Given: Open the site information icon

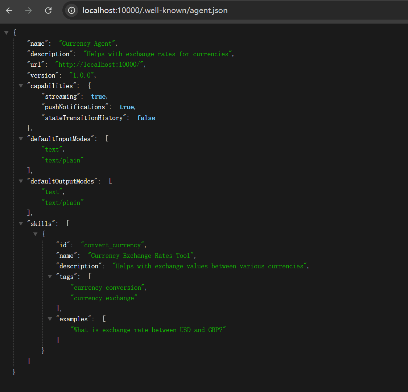Looking at the screenshot, I should coord(71,11).
